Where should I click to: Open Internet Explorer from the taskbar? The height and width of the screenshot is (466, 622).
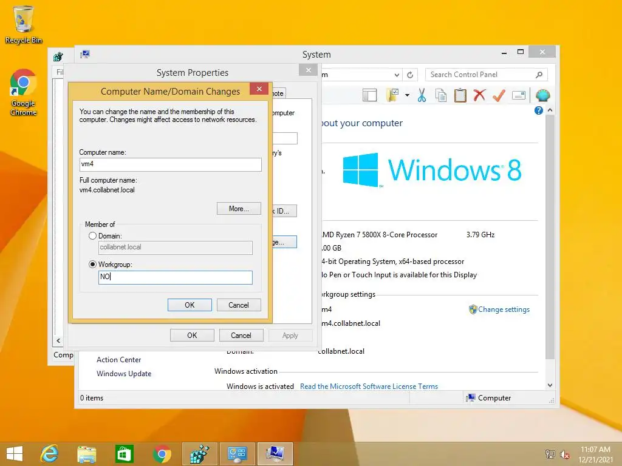[50, 454]
